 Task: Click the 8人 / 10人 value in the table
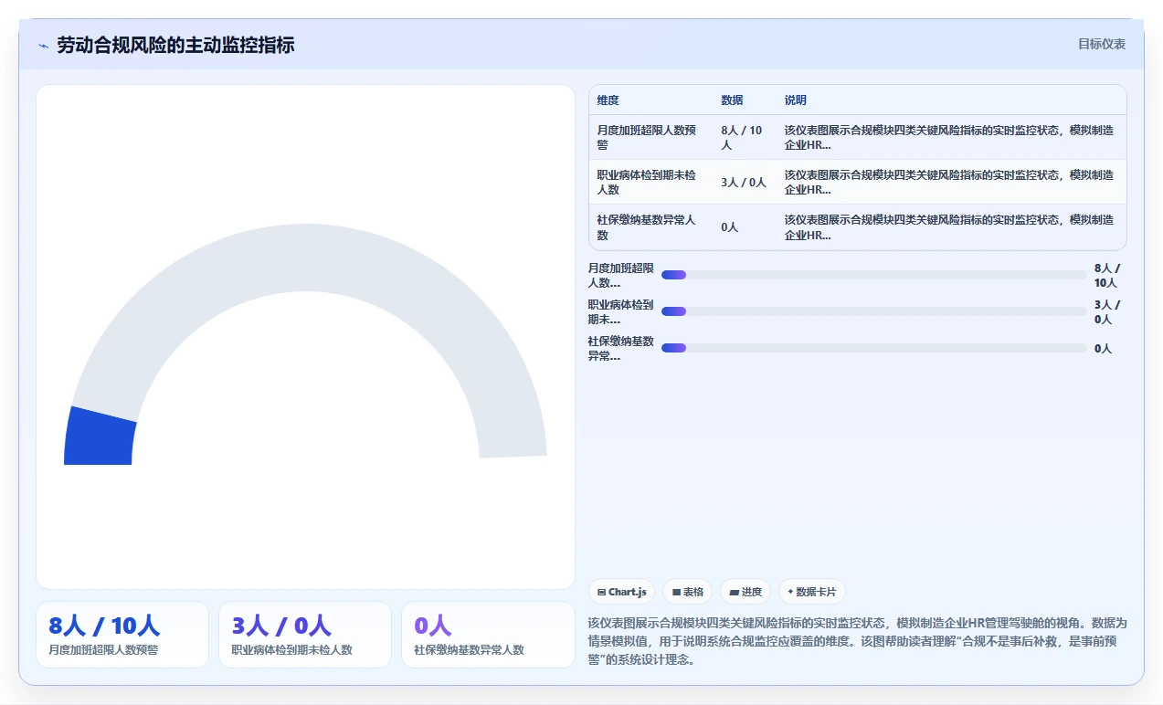(742, 138)
